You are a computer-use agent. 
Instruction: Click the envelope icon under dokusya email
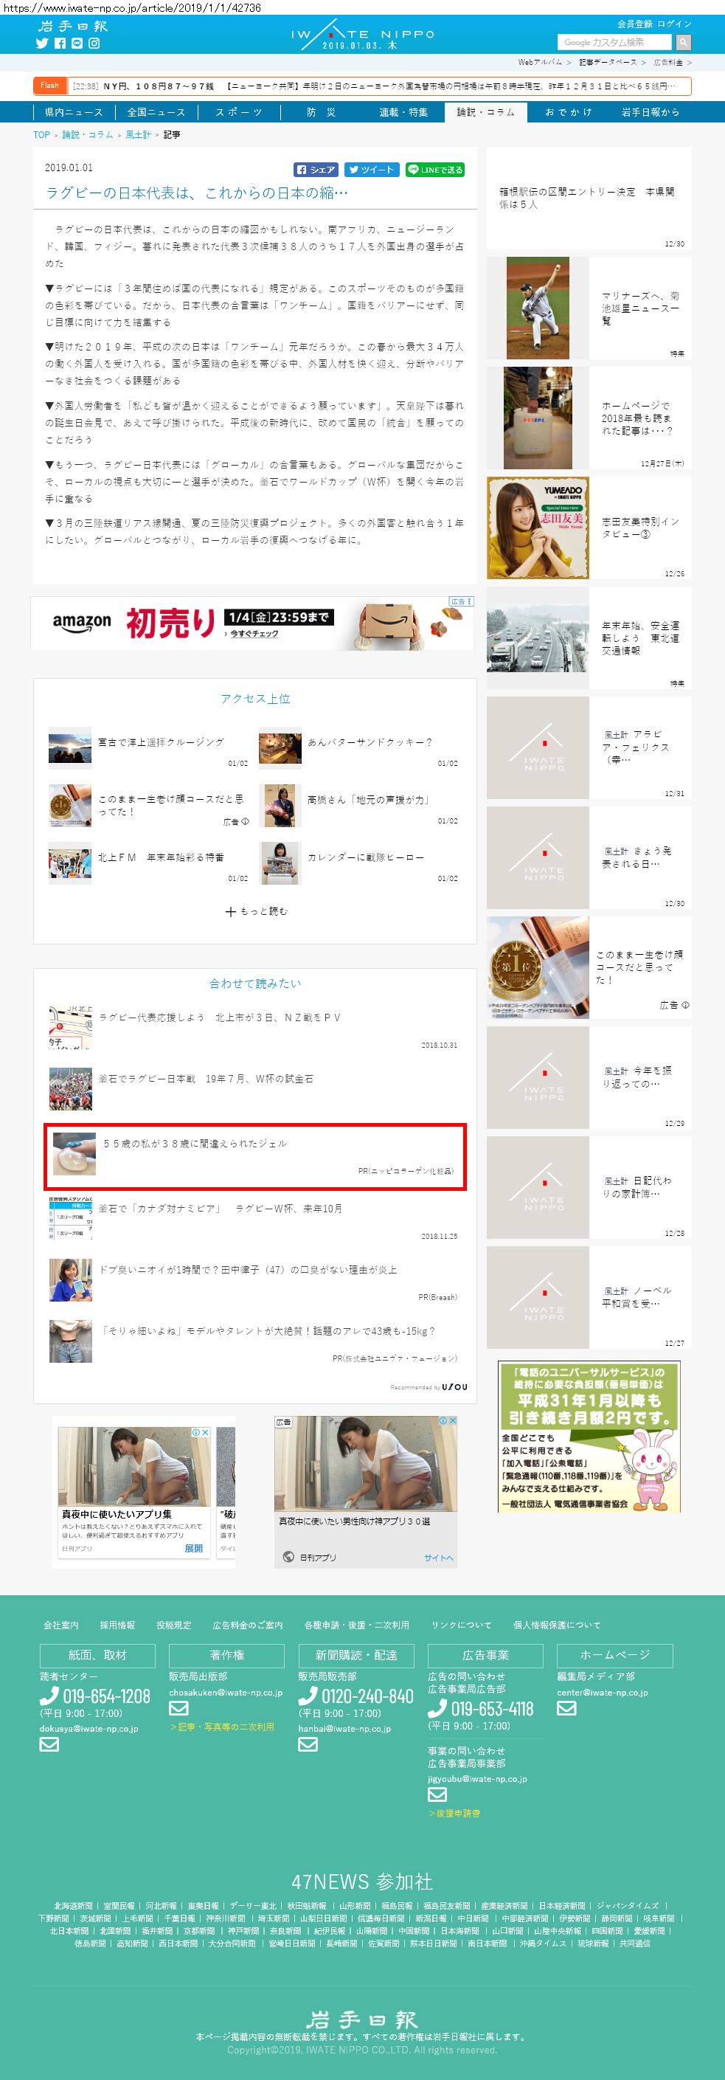coord(49,1744)
